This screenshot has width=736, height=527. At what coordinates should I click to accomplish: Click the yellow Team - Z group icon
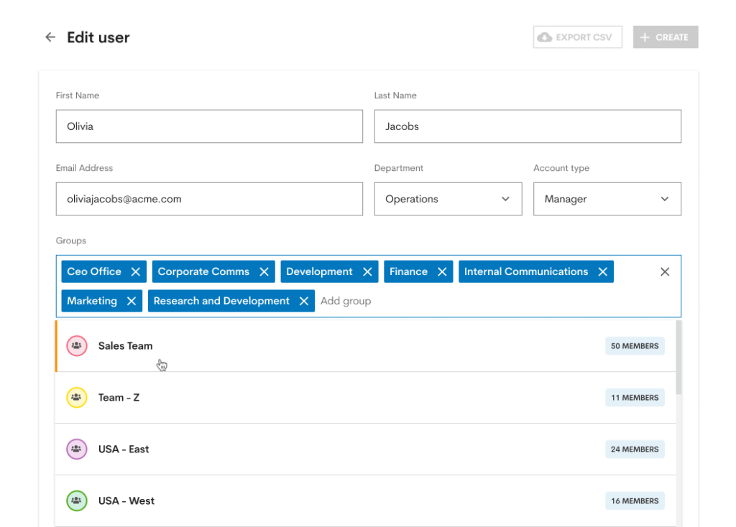click(76, 397)
